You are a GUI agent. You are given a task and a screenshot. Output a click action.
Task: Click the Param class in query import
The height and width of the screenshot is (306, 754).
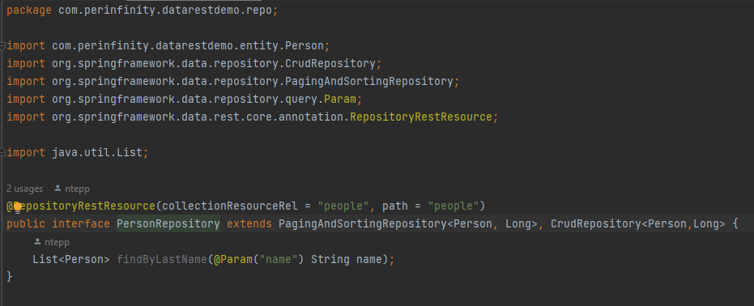pyautogui.click(x=339, y=100)
